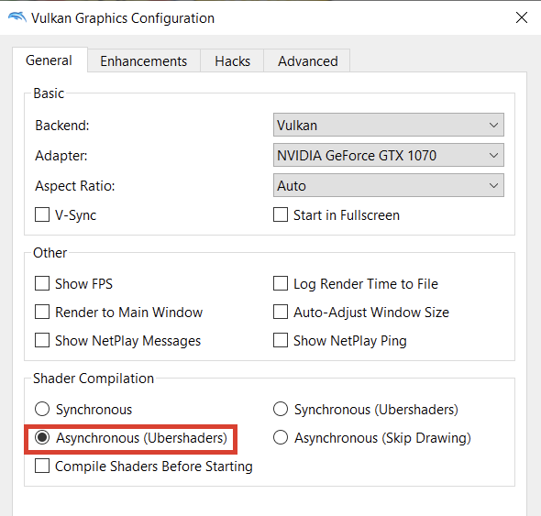The image size is (541, 516).
Task: Toggle the Show FPS checkbox
Action: point(42,283)
